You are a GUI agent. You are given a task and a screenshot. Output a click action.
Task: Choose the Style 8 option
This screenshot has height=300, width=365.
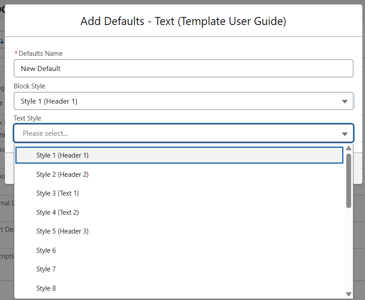[x=46, y=288]
